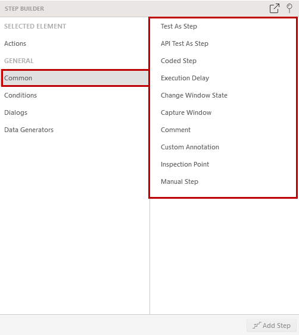Pick Capture Window step
Viewport: 299px width, 335px height.
pos(186,112)
